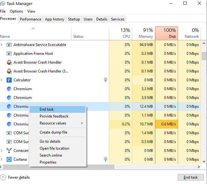Open the Startup tab
207x184 pixels.
click(x=74, y=19)
